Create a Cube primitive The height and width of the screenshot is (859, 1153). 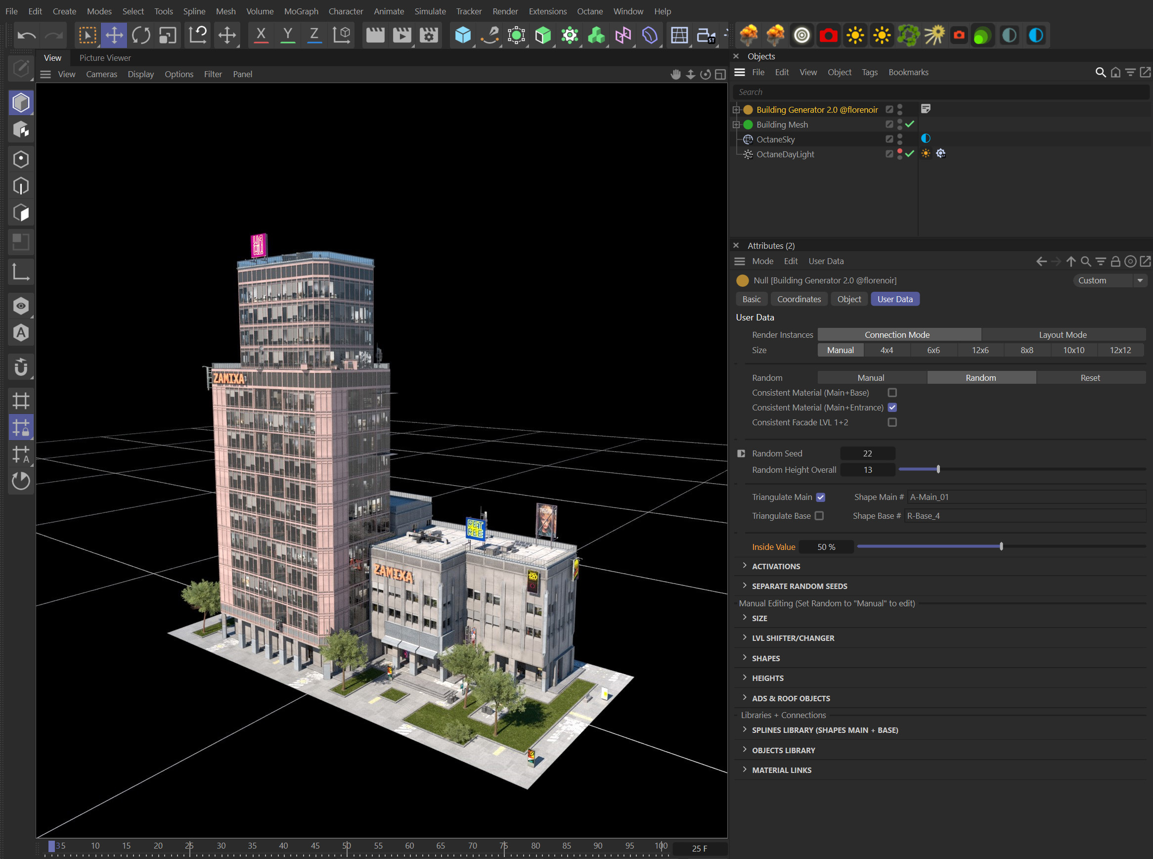[x=463, y=35]
